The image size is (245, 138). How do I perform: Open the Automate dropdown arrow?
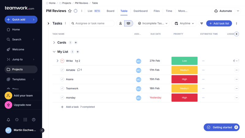[x=238, y=11]
